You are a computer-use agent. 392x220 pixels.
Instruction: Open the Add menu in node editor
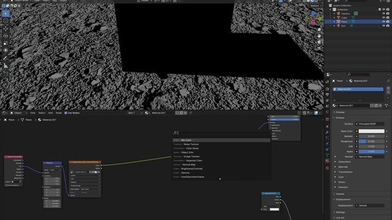[50, 112]
